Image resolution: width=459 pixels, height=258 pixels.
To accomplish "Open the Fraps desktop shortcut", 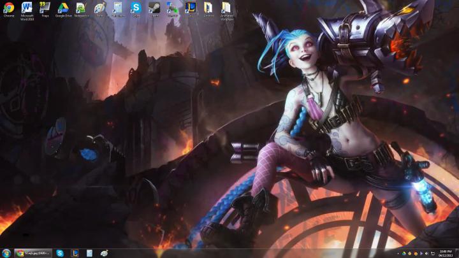I will click(x=45, y=10).
